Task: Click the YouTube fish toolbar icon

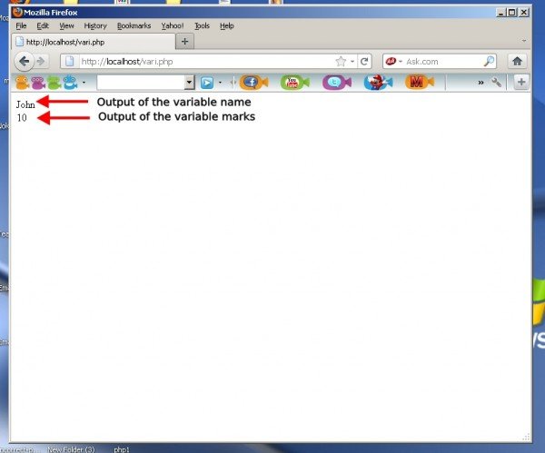Action: (x=295, y=83)
